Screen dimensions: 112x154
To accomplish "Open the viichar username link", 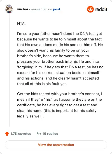I will [x=23, y=9].
